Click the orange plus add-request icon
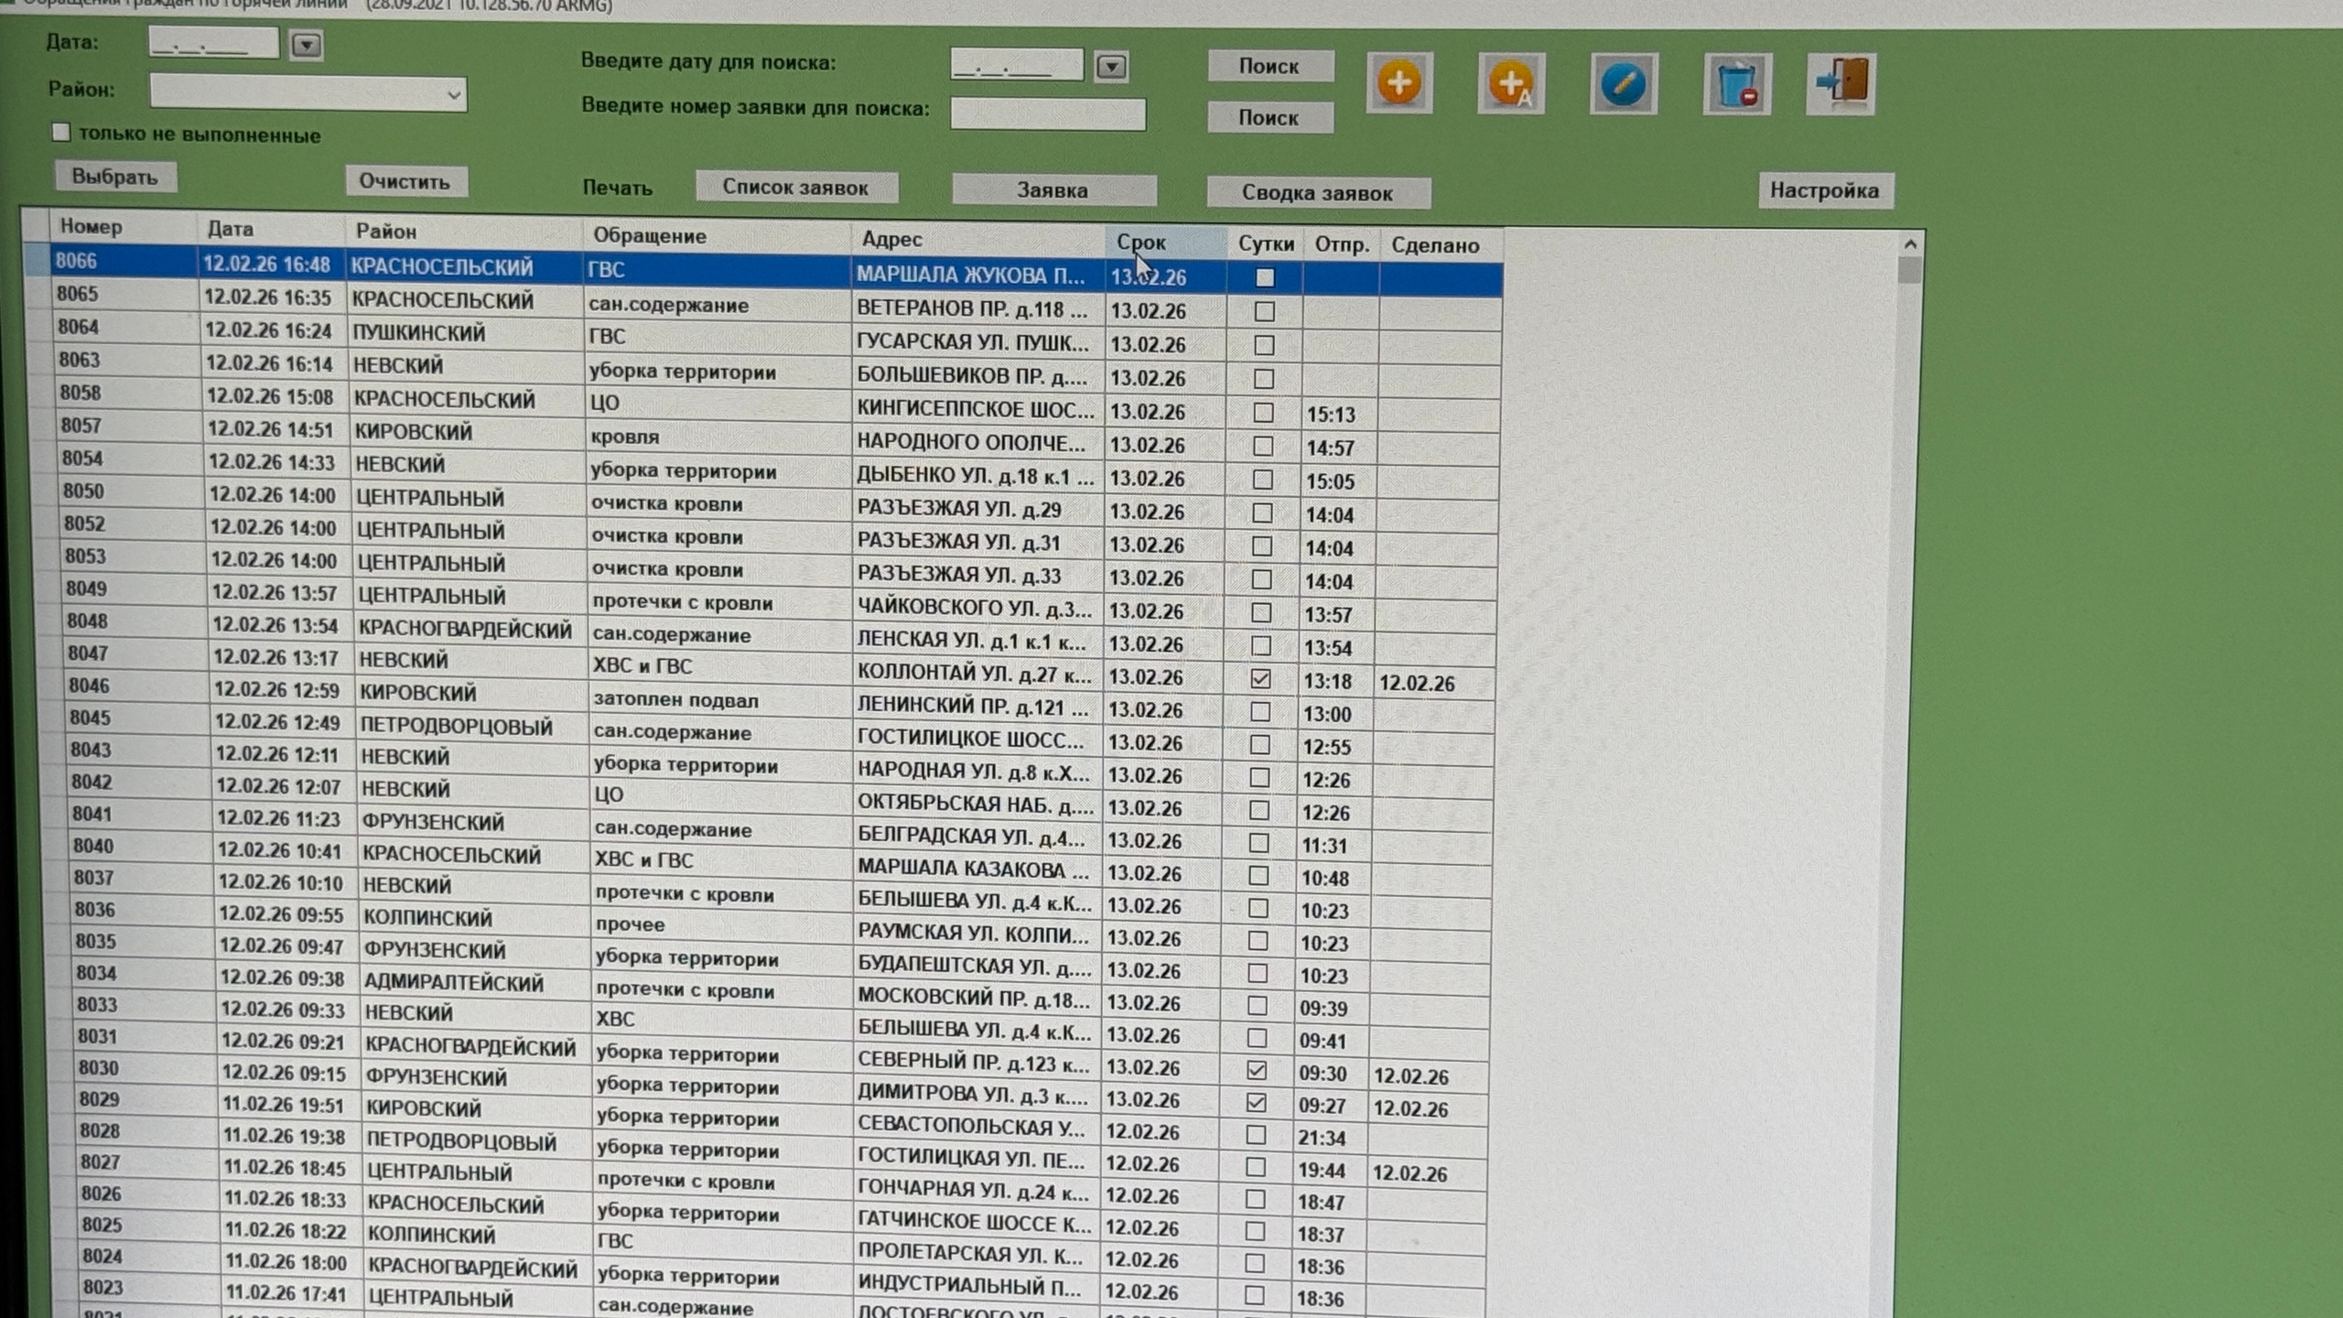 tap(1398, 83)
